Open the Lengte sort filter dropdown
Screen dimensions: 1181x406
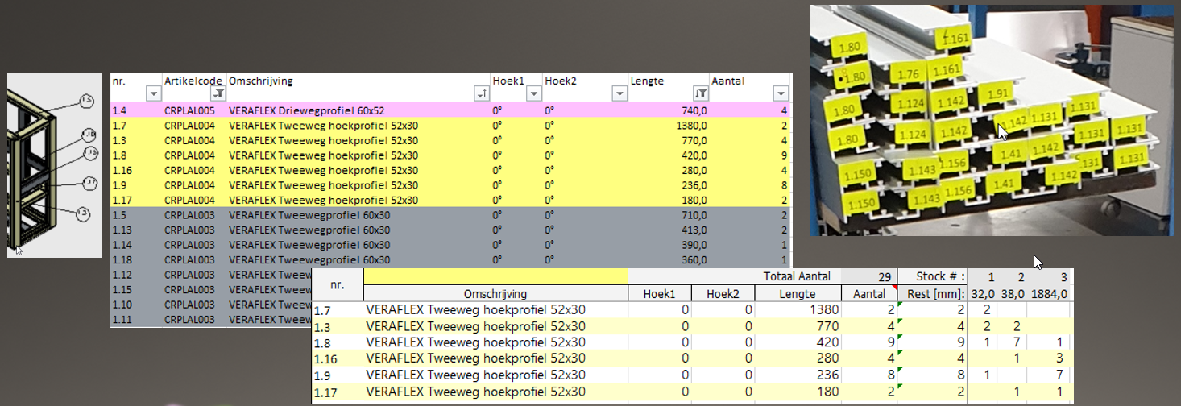(x=701, y=94)
